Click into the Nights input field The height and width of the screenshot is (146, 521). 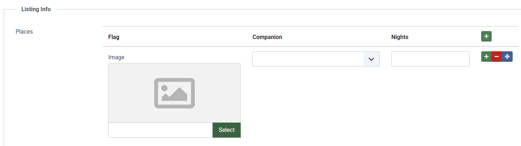point(430,59)
